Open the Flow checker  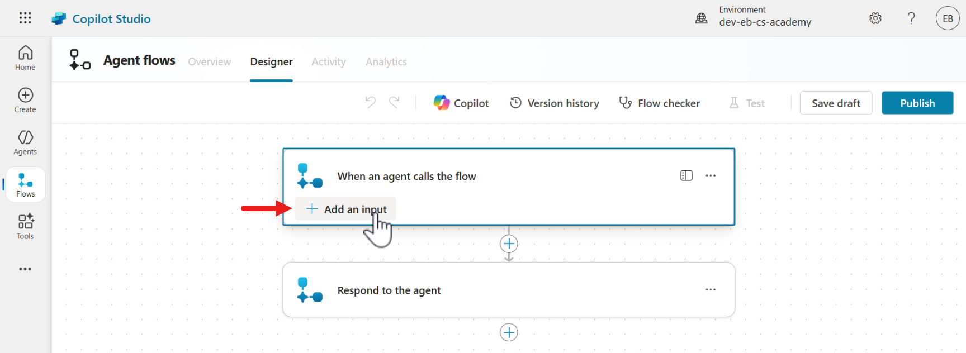tap(660, 103)
